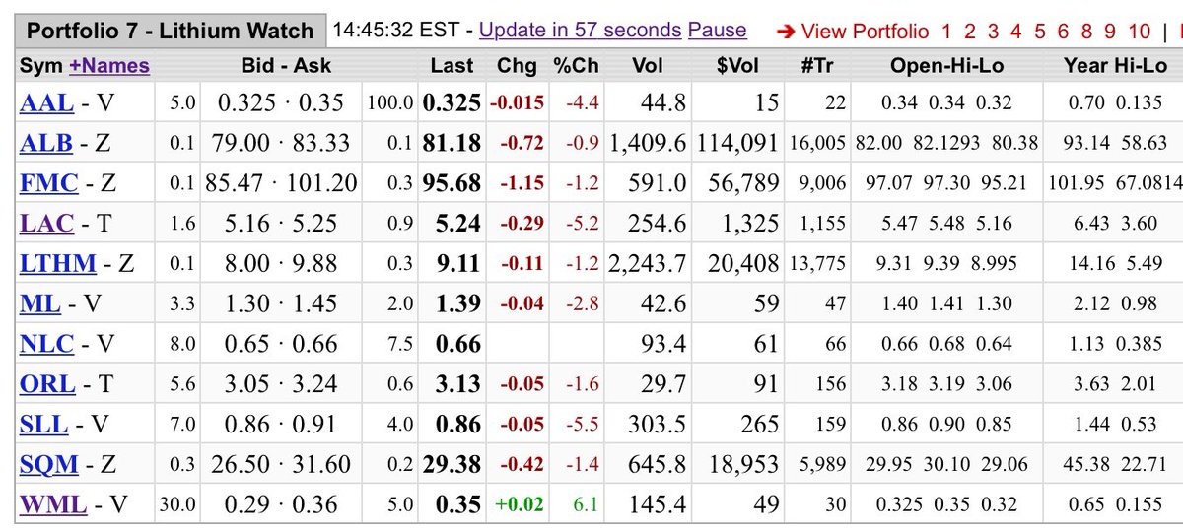This screenshot has height=532, width=1183.
Task: Select ORL open-hi-lo 3.18 3.19 3.06
Action: coord(945,383)
